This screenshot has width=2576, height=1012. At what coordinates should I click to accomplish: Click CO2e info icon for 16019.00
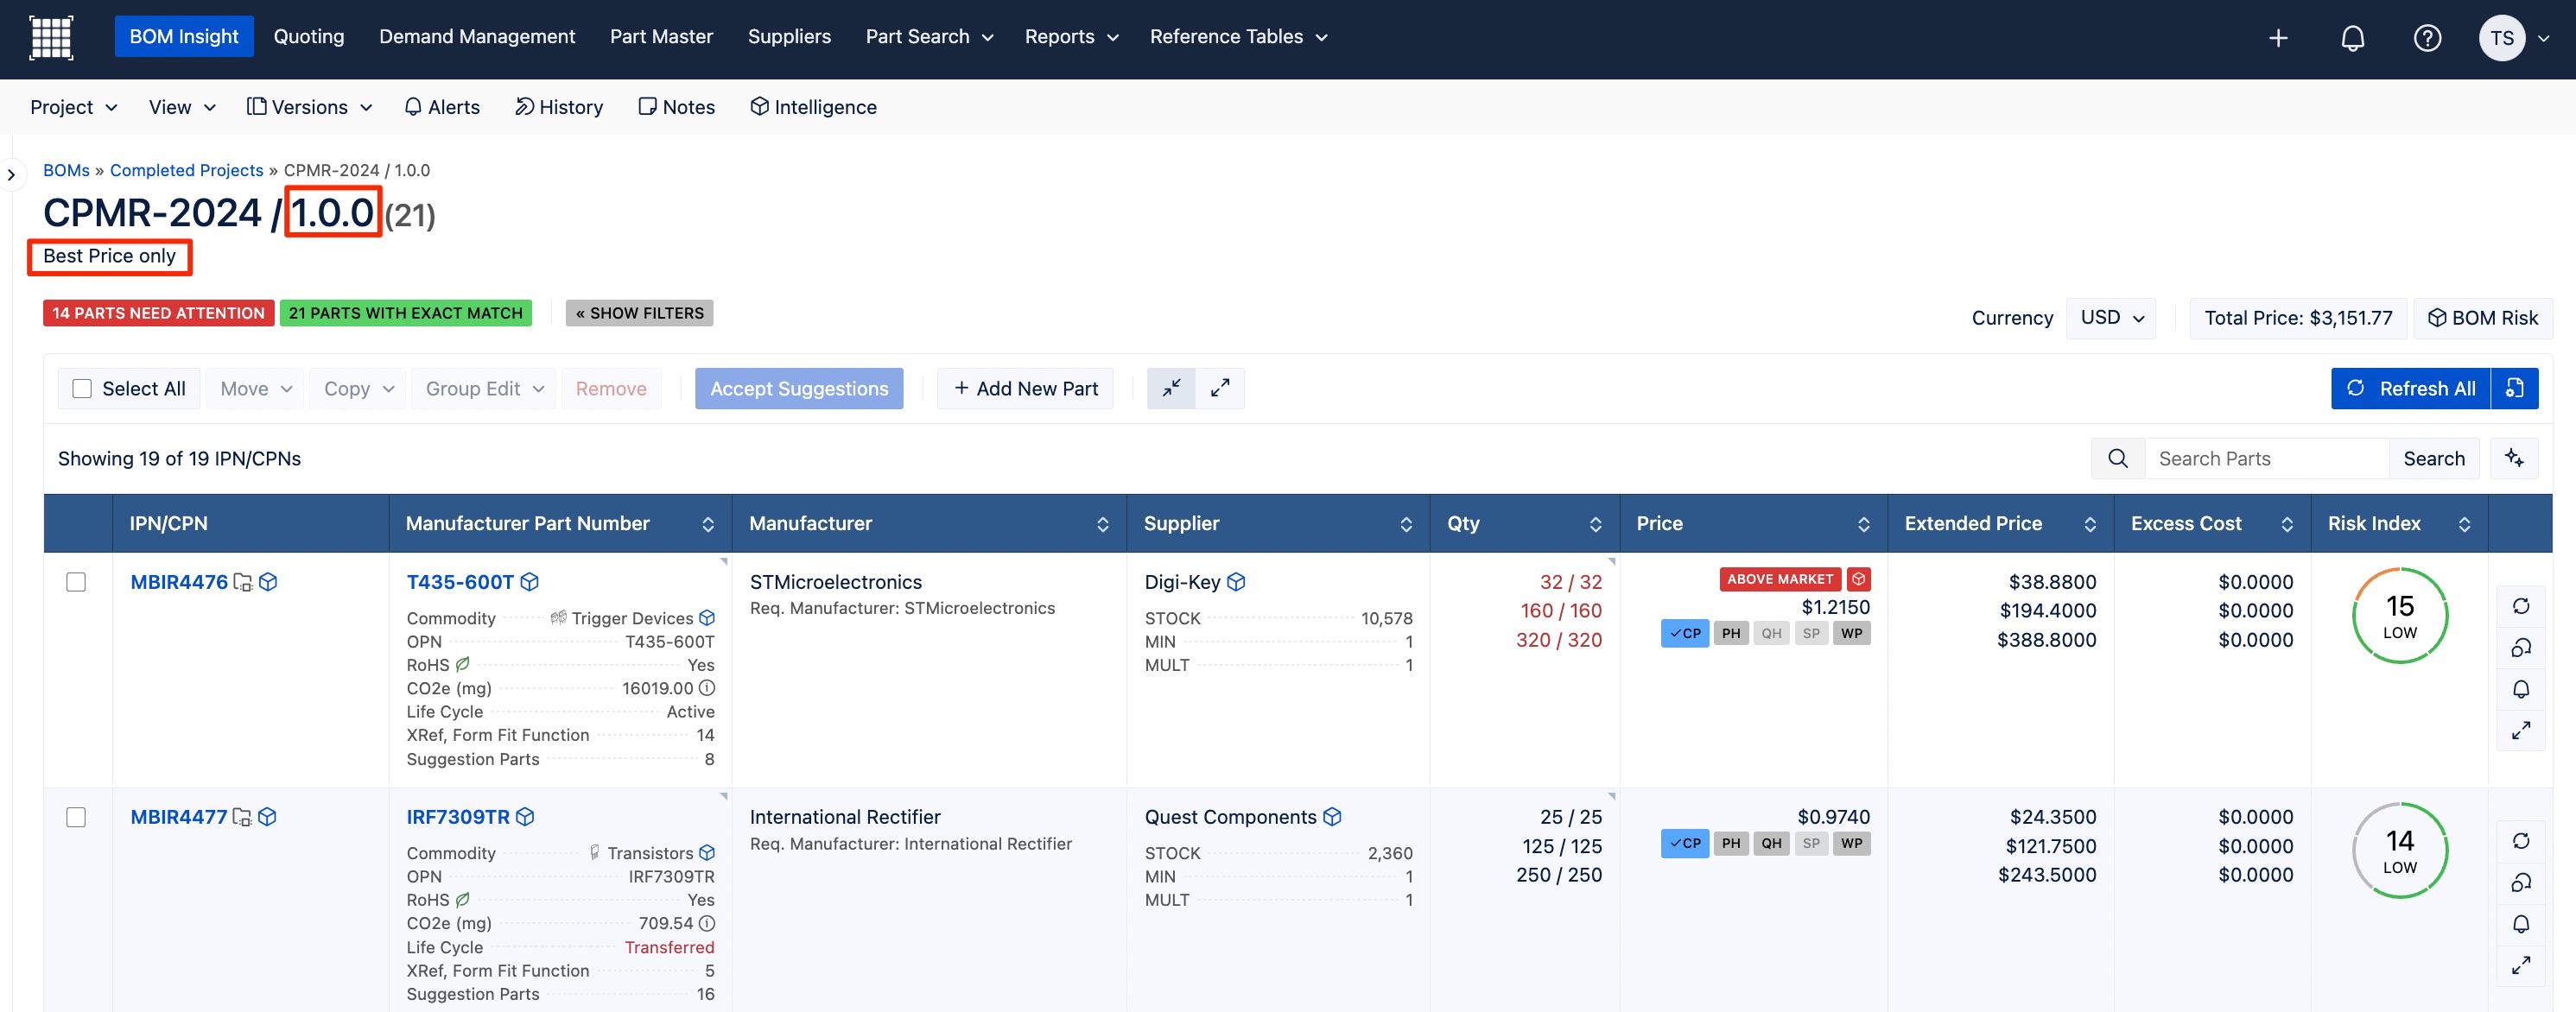click(x=707, y=688)
